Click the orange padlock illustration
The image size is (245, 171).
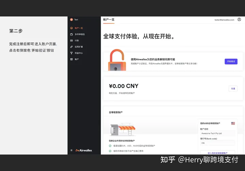pos(117,60)
